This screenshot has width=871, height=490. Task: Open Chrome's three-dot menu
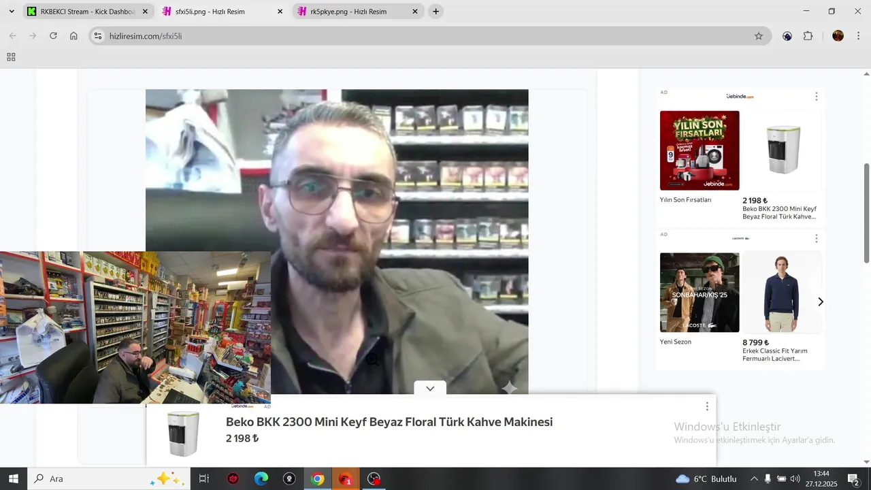[858, 36]
